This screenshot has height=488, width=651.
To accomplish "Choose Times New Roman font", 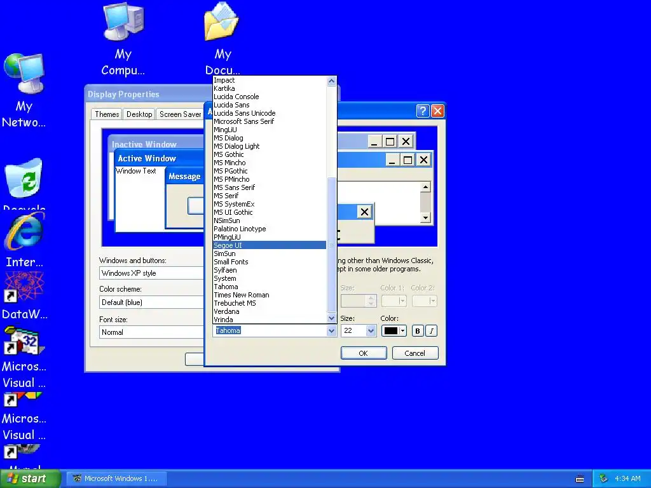I will coord(270,295).
